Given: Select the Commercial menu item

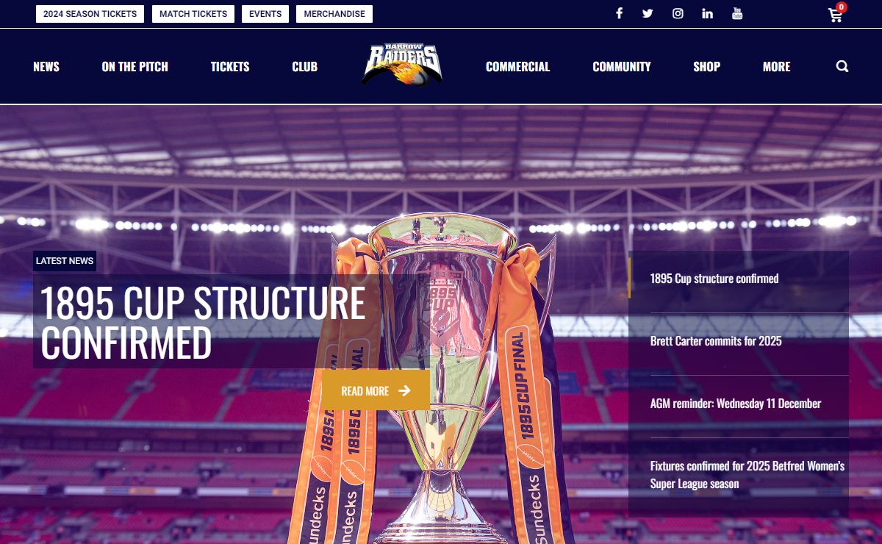Looking at the screenshot, I should tap(517, 66).
